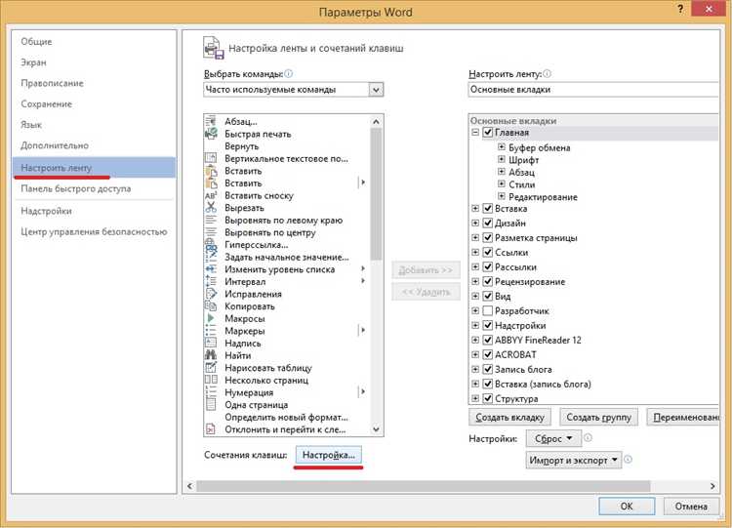732x528 pixels.
Task: Click the help question mark icon
Action: point(680,10)
